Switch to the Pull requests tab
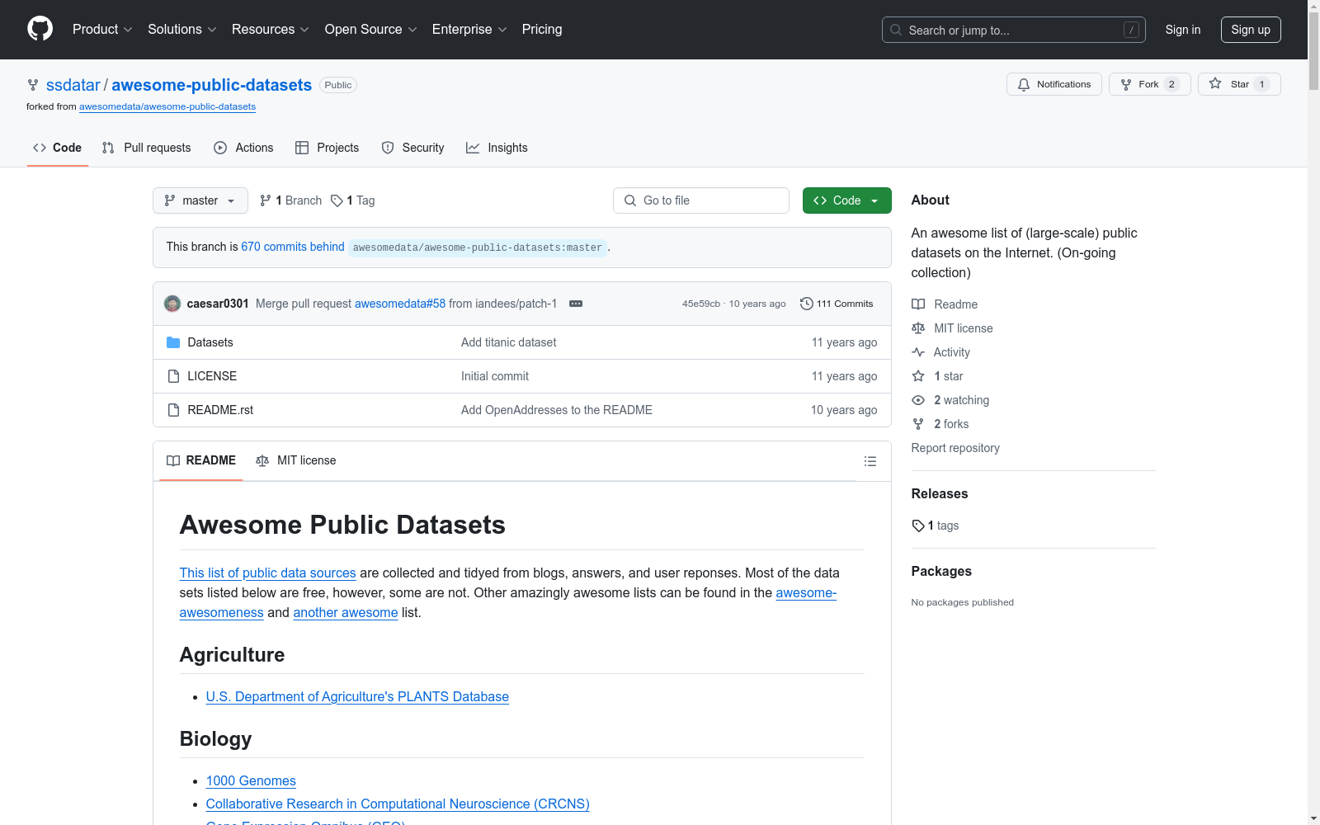Screen dimensions: 1320x825 [x=147, y=148]
